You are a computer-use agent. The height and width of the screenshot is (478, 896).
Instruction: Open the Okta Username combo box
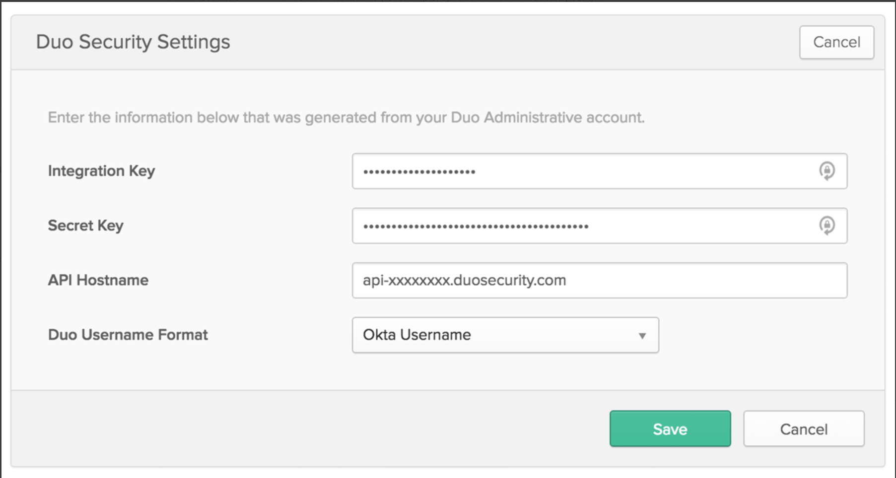(505, 335)
